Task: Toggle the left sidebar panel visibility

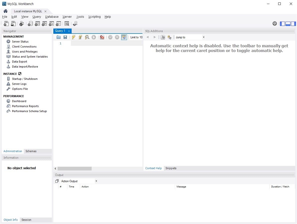Action: coord(282,24)
